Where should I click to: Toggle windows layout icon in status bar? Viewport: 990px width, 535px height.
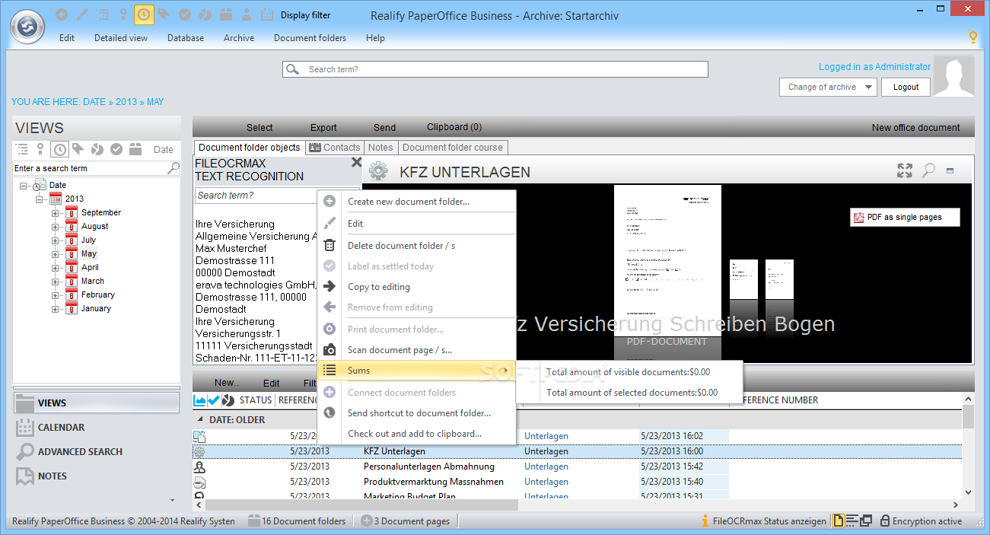tap(866, 521)
